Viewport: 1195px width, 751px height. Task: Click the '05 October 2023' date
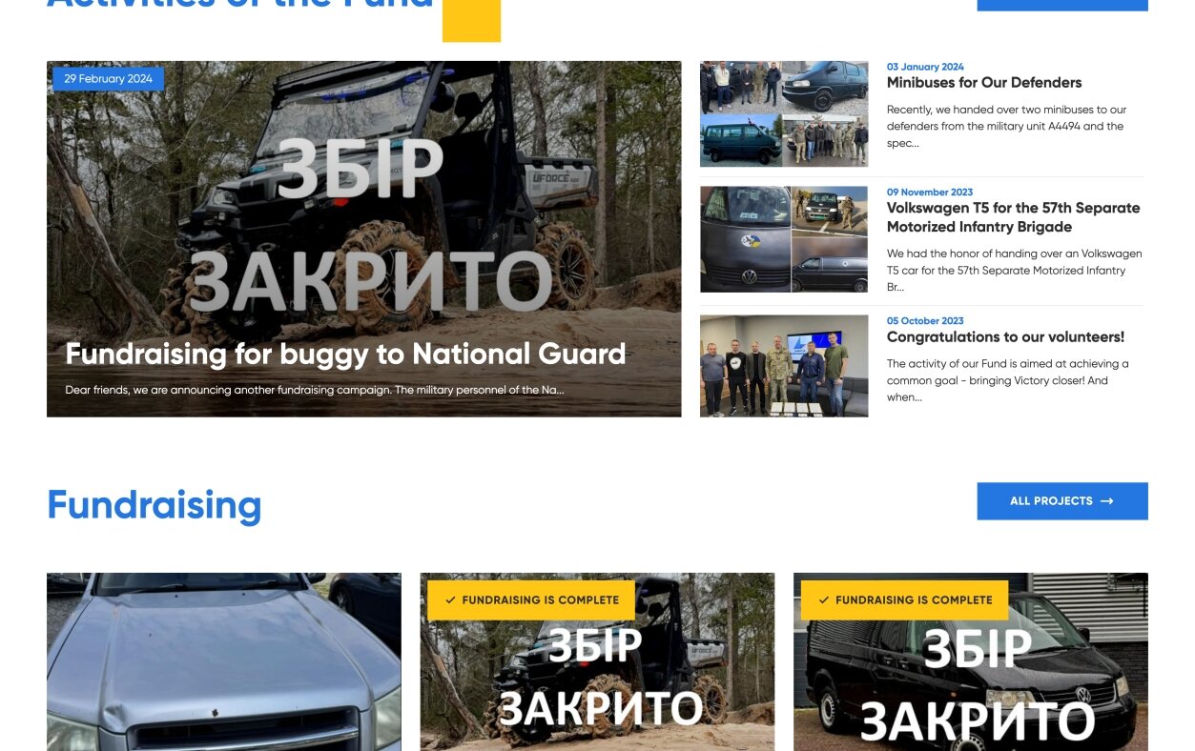pos(925,321)
